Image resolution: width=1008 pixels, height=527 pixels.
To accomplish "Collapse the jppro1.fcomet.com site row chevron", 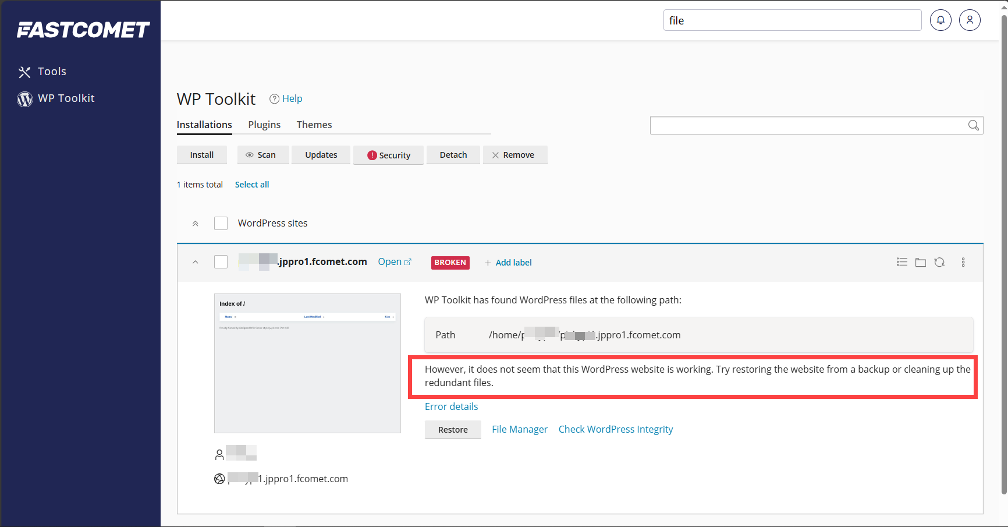I will 196,262.
